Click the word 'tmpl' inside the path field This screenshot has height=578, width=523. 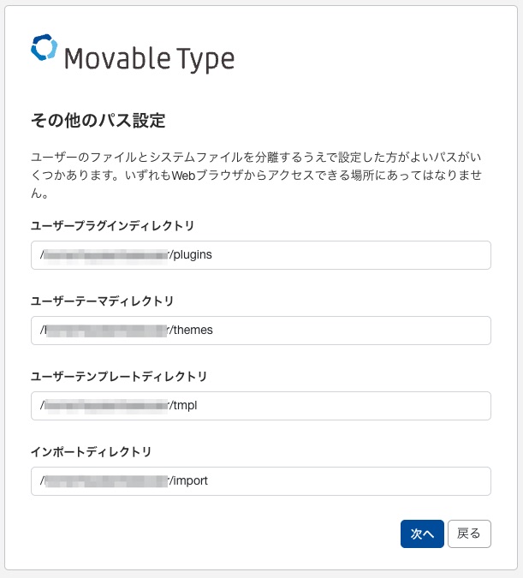pos(185,406)
